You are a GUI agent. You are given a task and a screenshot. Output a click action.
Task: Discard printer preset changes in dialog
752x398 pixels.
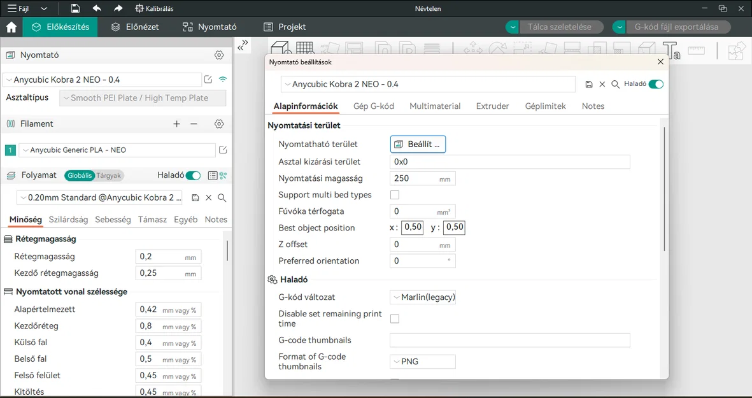click(x=602, y=85)
